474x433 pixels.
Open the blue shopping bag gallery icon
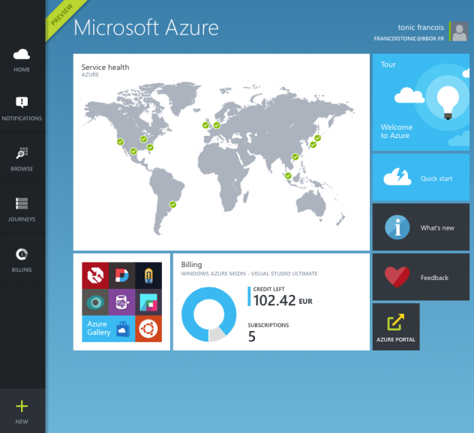tap(122, 328)
